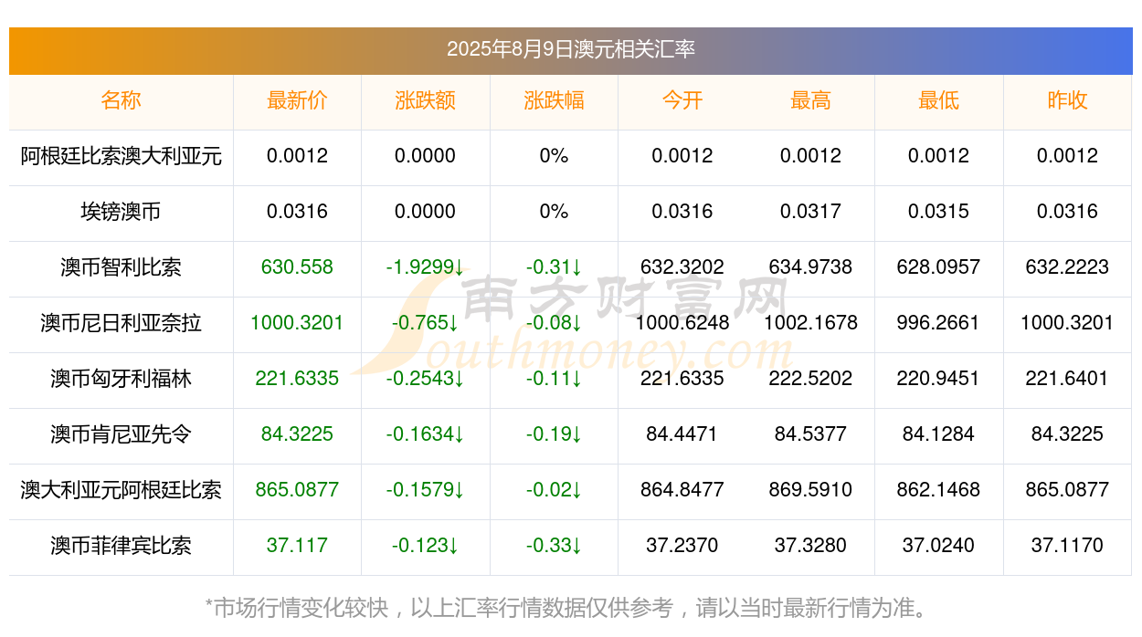The image size is (1142, 637).
Task: Click the high value 84.5377
Action: (810, 434)
